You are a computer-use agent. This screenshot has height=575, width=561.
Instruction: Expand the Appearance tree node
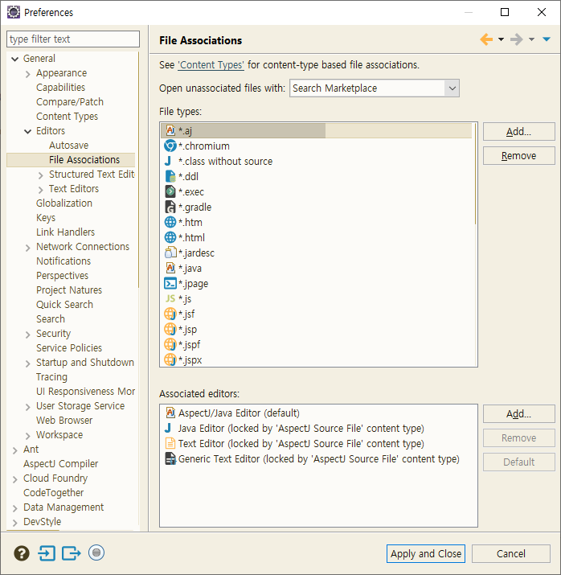(28, 74)
